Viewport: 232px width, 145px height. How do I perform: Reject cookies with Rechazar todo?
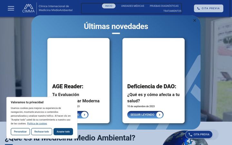42,131
